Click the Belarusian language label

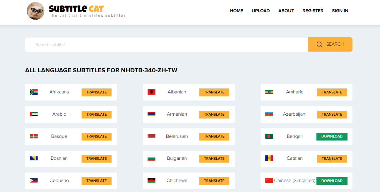click(177, 136)
